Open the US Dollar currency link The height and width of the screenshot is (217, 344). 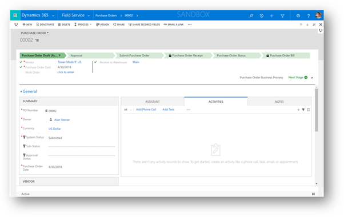click(55, 128)
